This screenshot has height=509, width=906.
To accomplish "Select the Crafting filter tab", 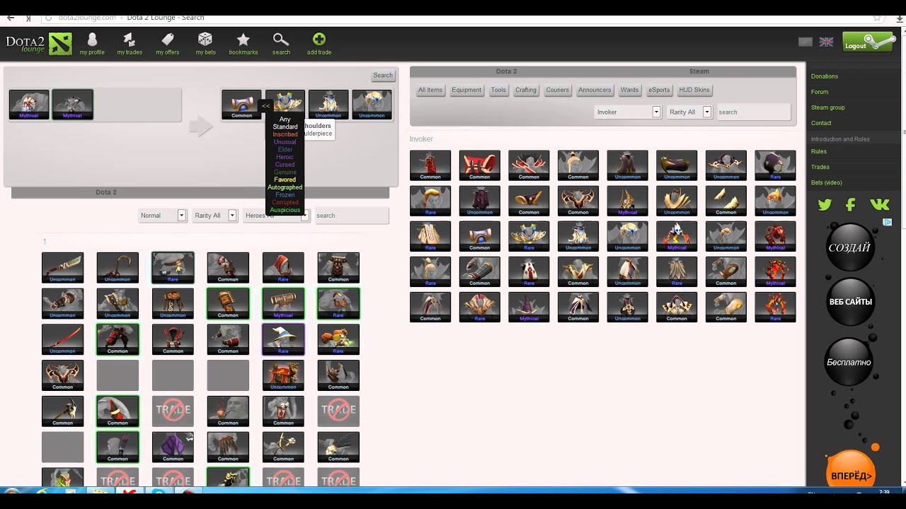I will click(x=526, y=90).
